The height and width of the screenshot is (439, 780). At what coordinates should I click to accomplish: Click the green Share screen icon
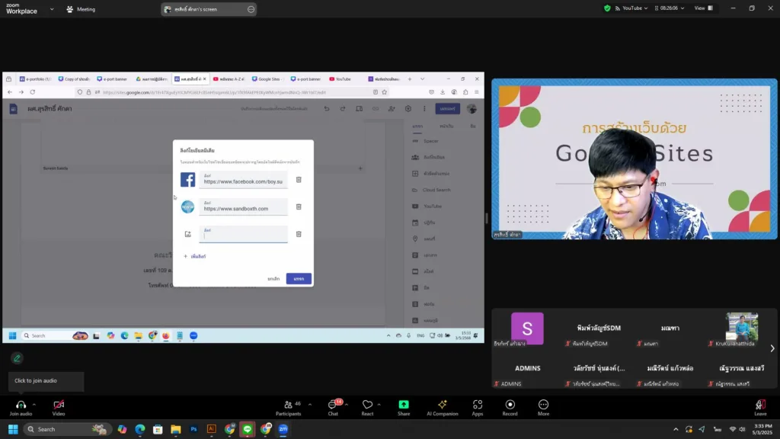[404, 405]
